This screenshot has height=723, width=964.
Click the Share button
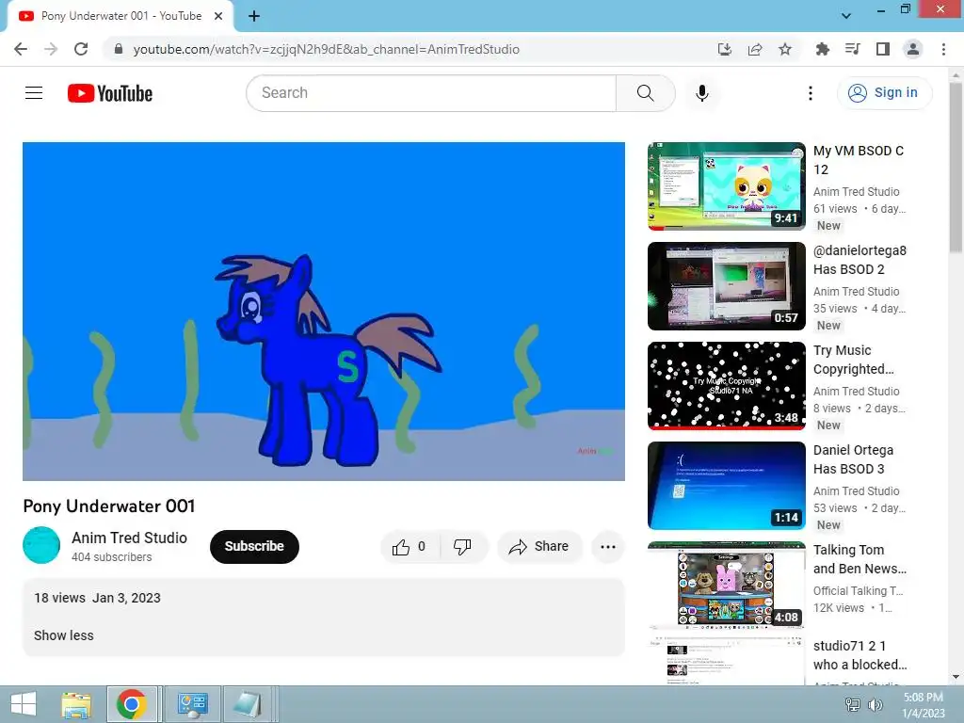539,547
